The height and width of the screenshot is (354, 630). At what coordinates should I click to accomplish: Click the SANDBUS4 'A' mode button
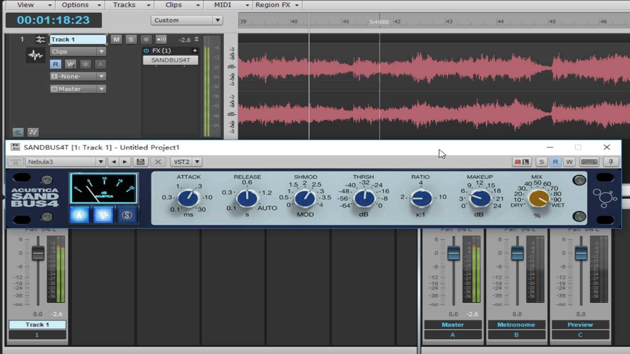click(79, 215)
